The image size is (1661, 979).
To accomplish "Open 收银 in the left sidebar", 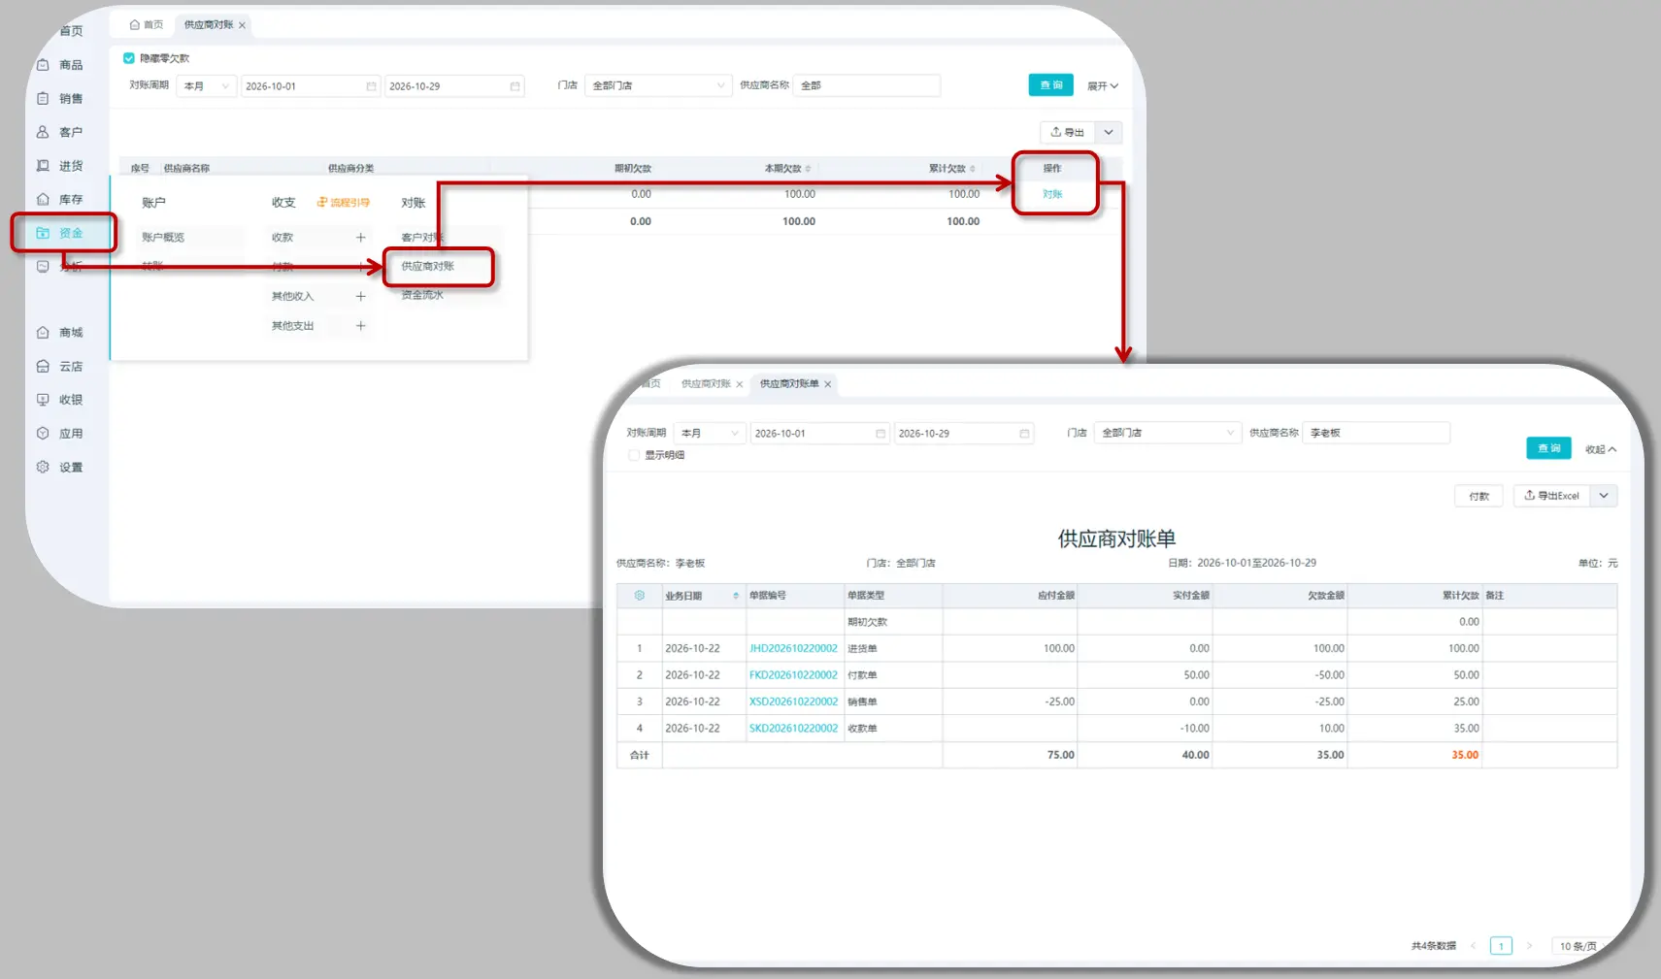I will [x=61, y=400].
